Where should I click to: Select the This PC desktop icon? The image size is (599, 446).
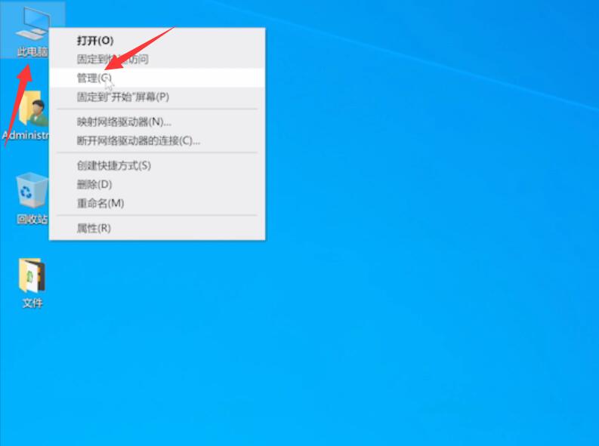(x=32, y=30)
